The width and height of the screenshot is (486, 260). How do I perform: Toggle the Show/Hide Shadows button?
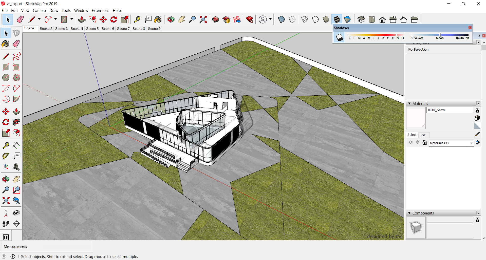pos(339,38)
